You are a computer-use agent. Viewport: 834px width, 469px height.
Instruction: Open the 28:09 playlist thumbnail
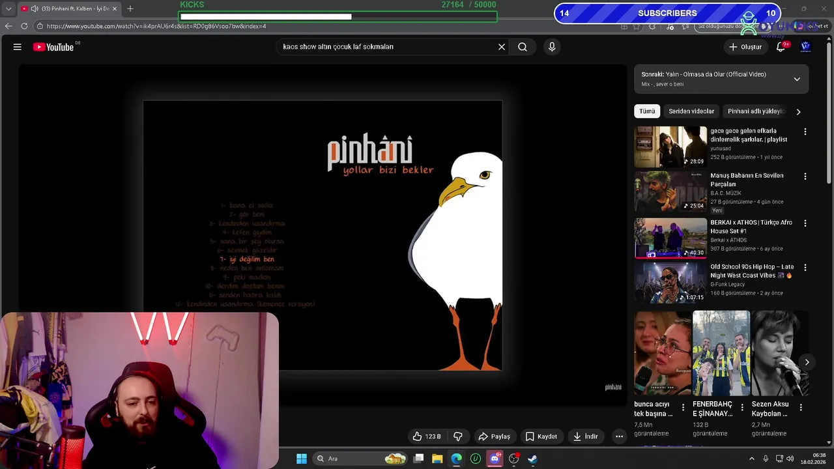point(670,147)
